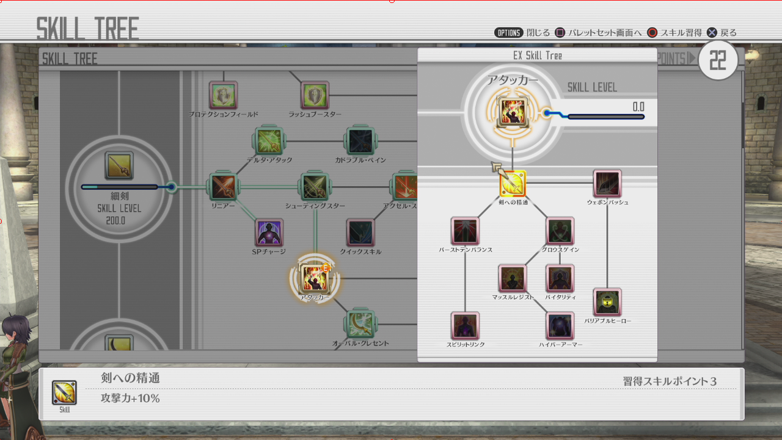Viewport: 782px width, 440px height.
Task: Select the マッスルレジスト EX skill
Action: tap(513, 279)
